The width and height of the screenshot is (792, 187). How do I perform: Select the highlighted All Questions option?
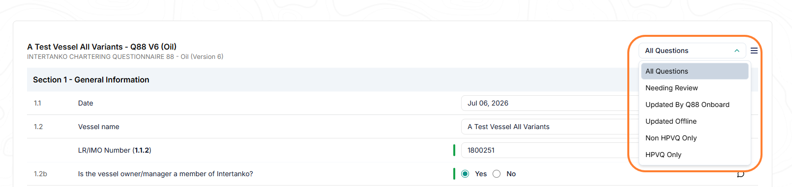tap(695, 71)
